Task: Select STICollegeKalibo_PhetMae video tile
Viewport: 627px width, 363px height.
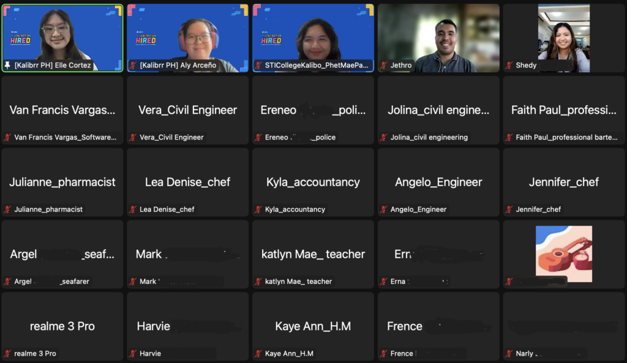Action: (x=313, y=38)
